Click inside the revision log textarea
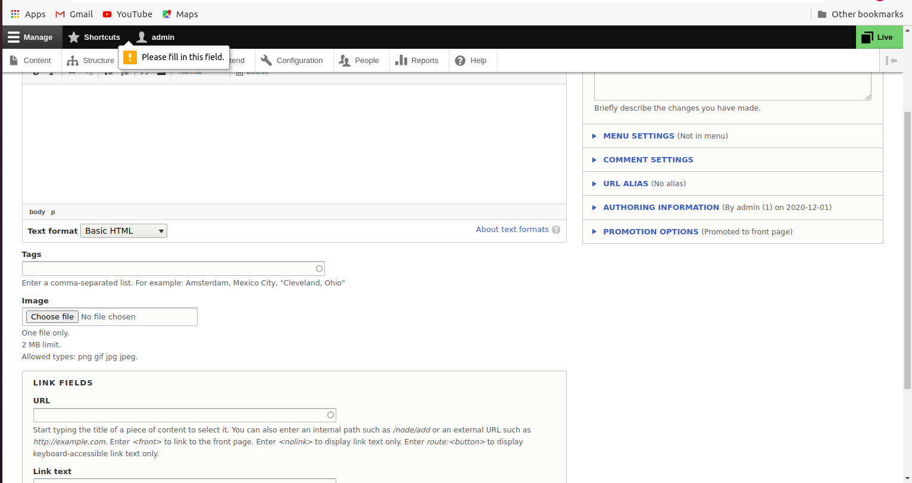 pos(733,86)
